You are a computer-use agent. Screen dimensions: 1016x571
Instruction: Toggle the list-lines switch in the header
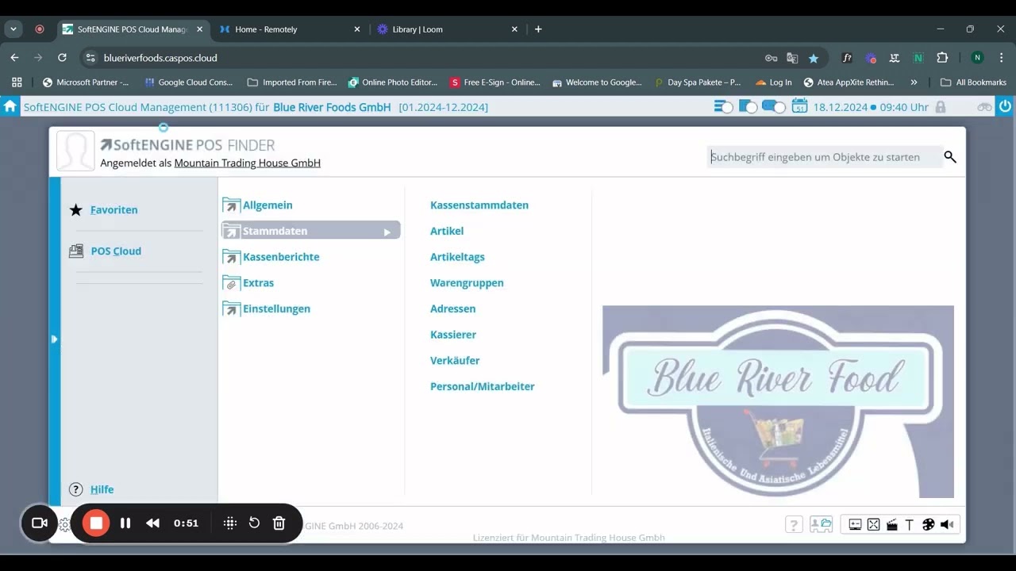click(723, 106)
